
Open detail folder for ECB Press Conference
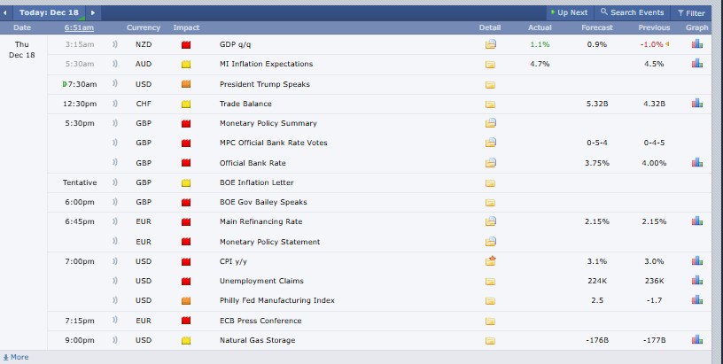click(x=490, y=321)
